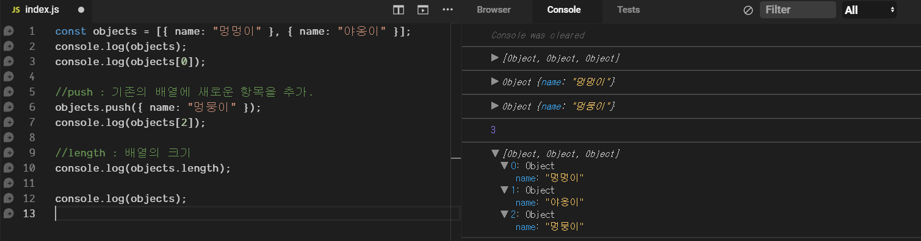Viewport: 921px width, 241px height.
Task: Switch to the Tests tab
Action: 629,10
